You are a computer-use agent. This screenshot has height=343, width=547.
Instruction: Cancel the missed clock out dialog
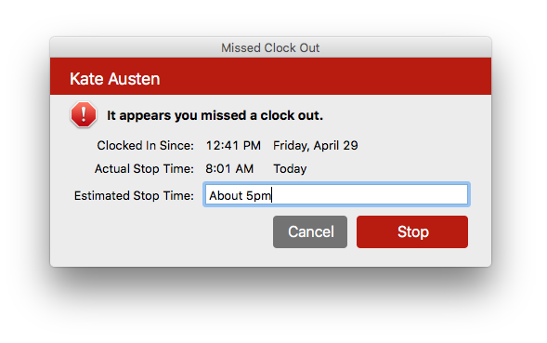(310, 232)
